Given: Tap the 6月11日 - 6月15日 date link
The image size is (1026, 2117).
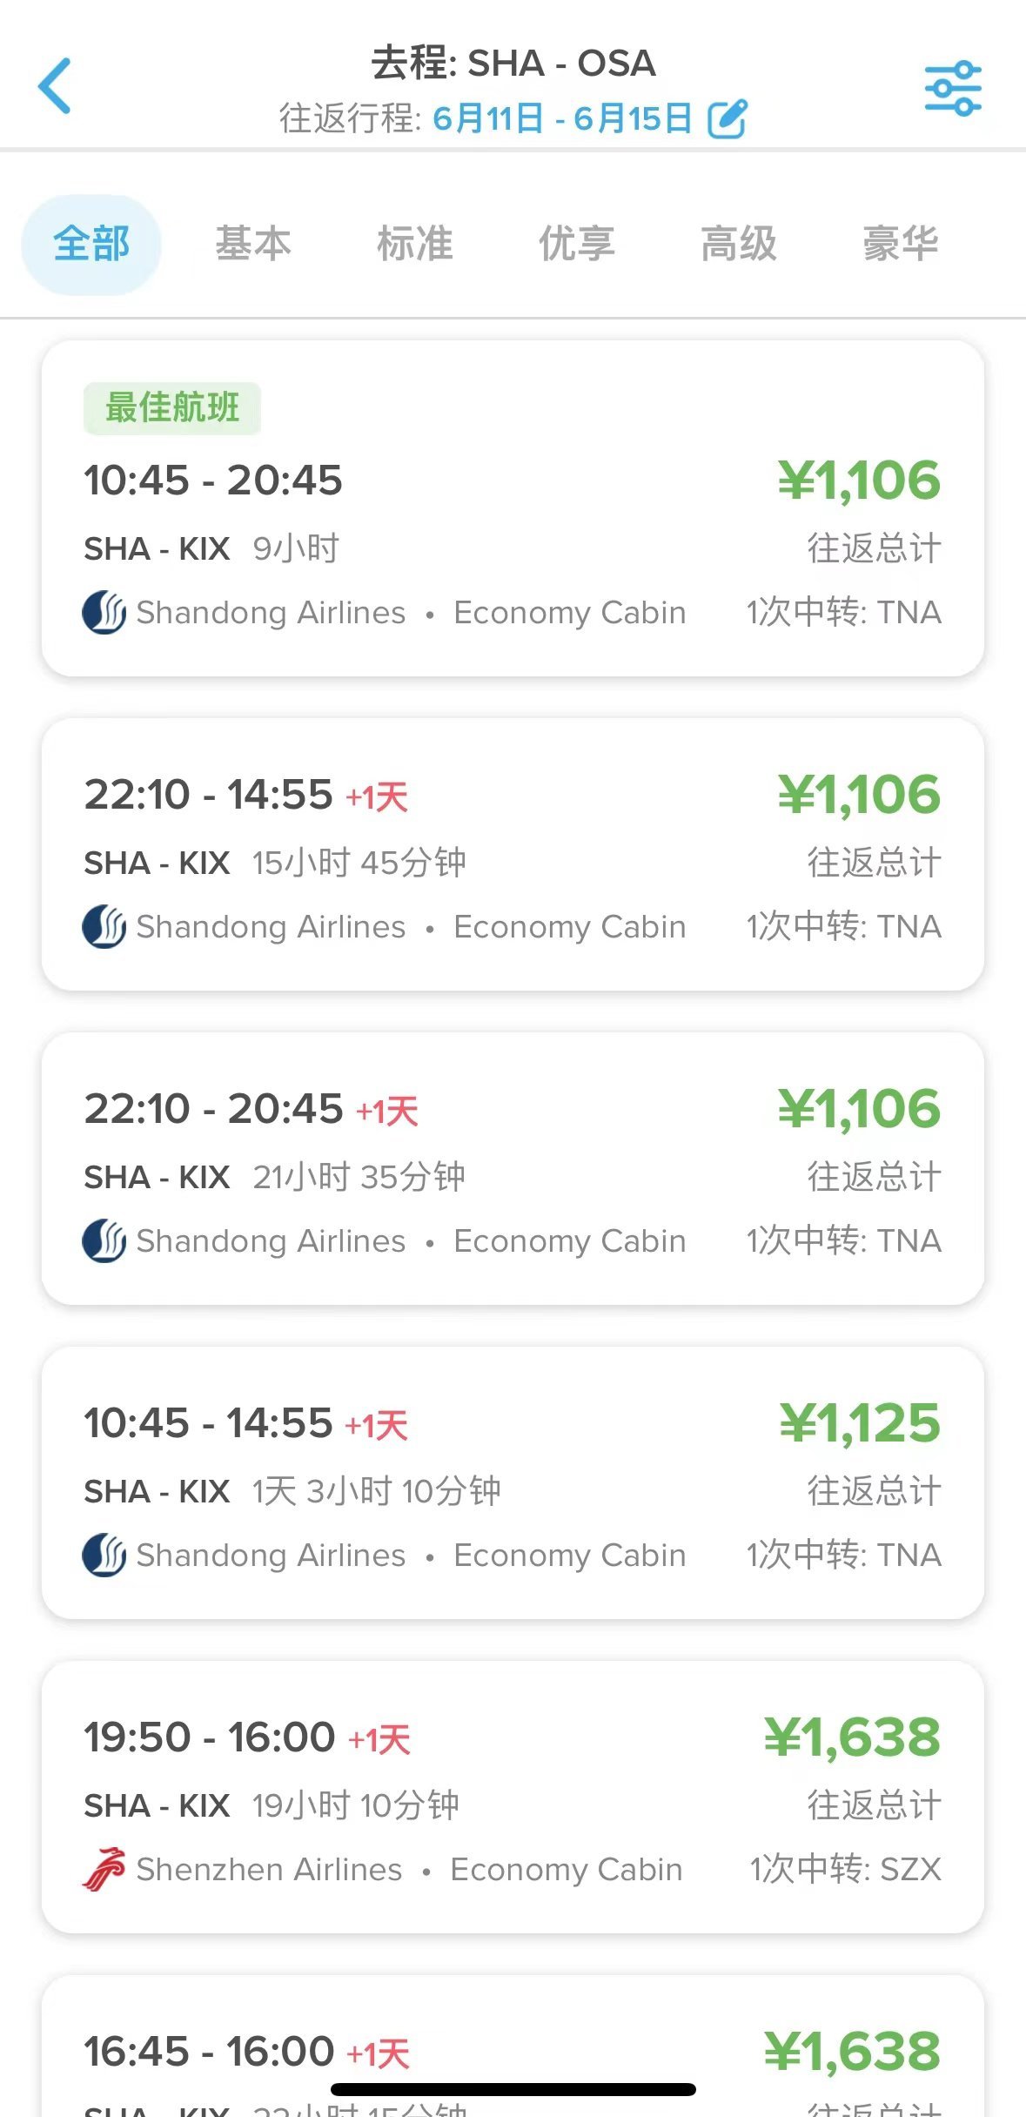Looking at the screenshot, I should (562, 119).
